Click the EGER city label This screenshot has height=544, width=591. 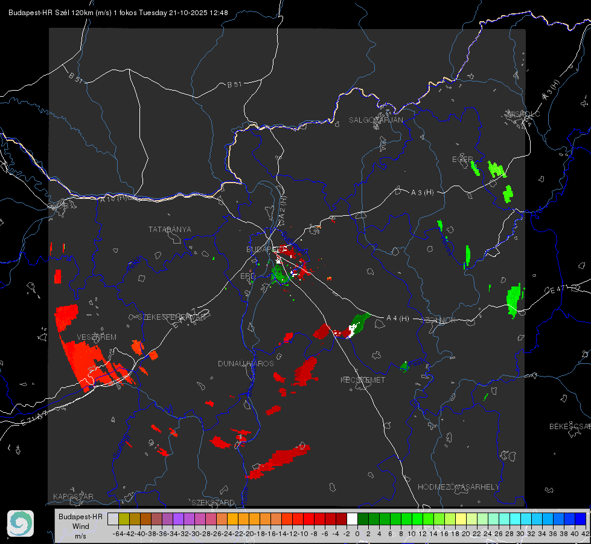(x=462, y=160)
